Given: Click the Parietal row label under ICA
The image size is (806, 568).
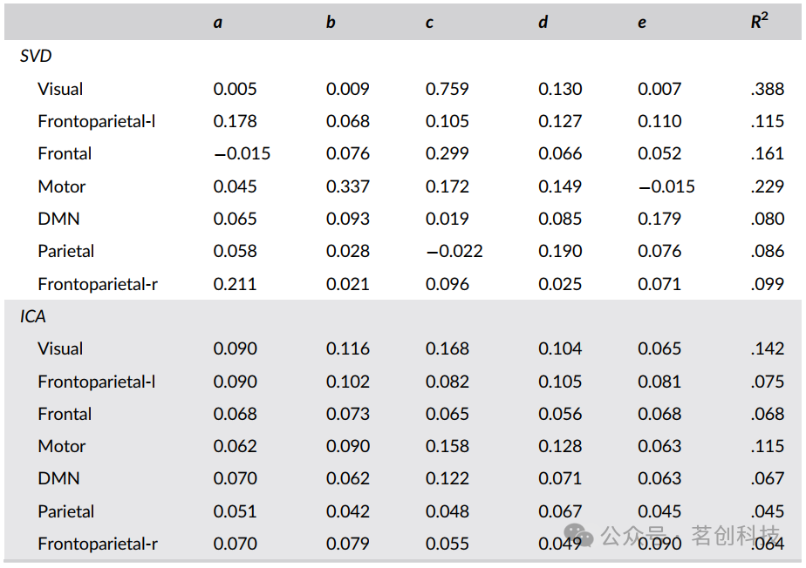Looking at the screenshot, I should point(66,511).
